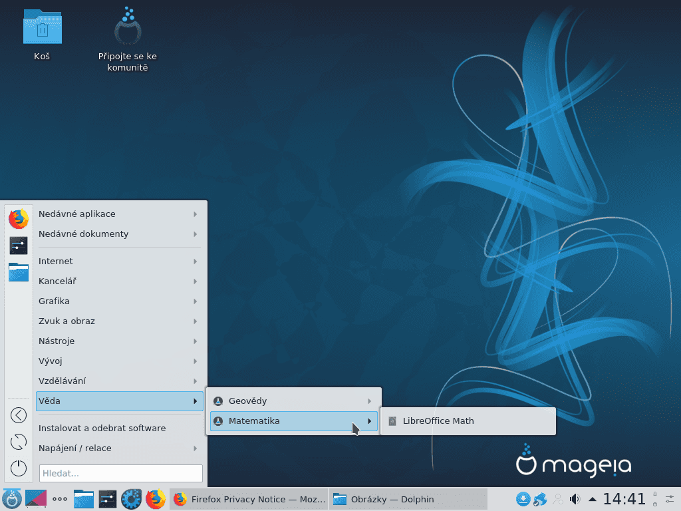Select the Matematika menu entry
Viewport: 681px width, 511px height.
293,421
